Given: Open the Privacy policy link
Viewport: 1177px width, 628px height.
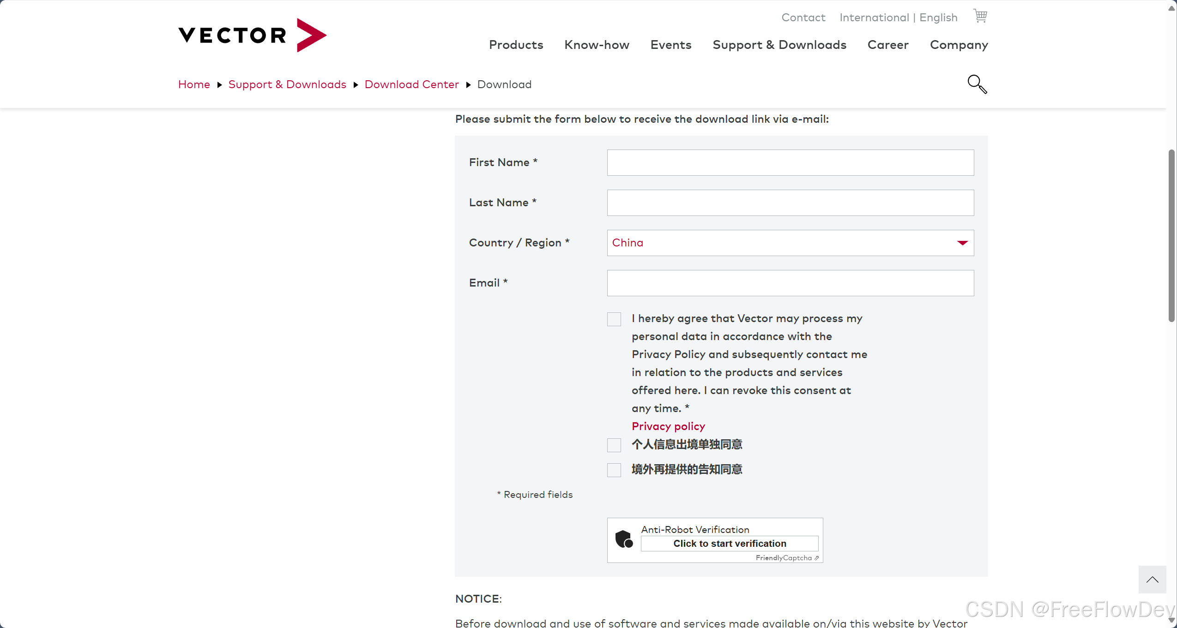Looking at the screenshot, I should [x=668, y=426].
